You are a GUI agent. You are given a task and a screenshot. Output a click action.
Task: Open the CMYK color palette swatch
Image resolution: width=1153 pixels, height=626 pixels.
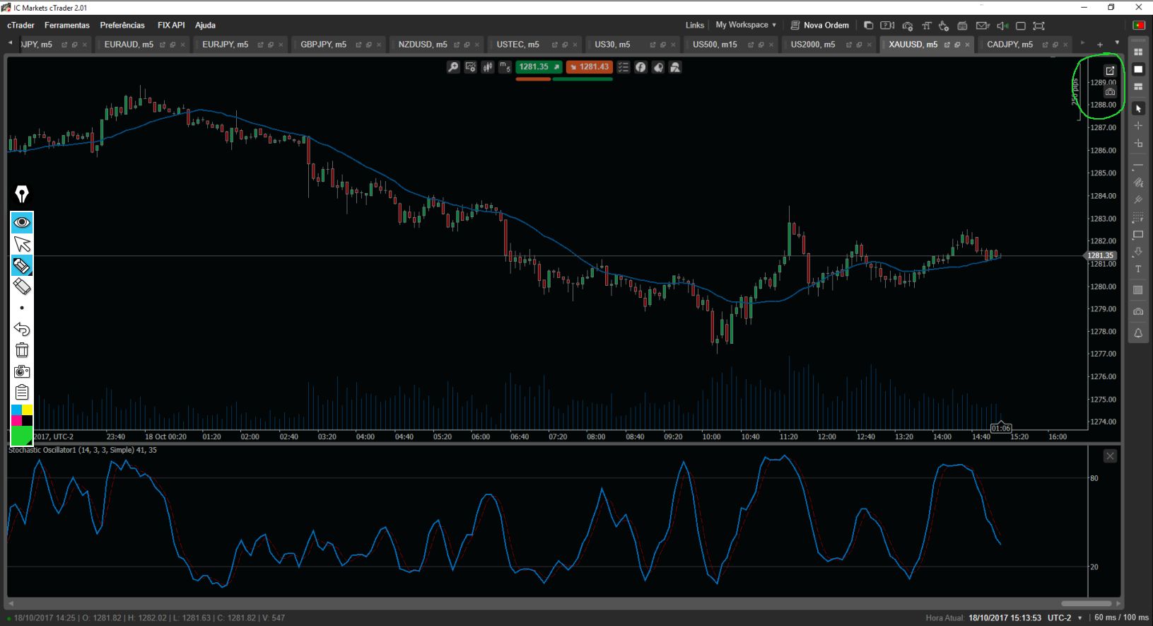pos(22,415)
